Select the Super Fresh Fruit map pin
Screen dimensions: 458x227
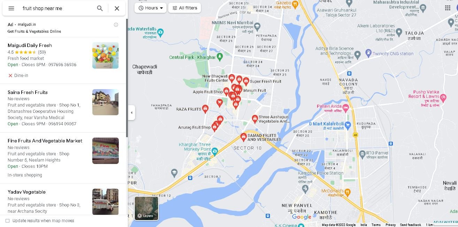[x=246, y=81]
